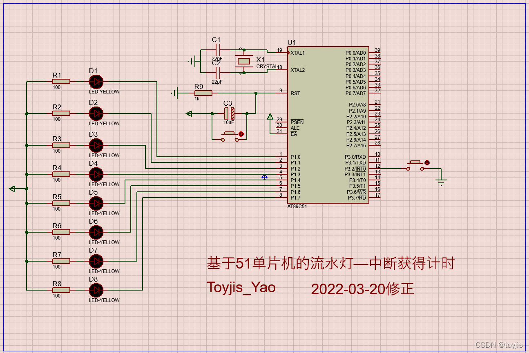Click the blue origin marker near P1.3
529x353 pixels.
pyautogui.click(x=264, y=177)
